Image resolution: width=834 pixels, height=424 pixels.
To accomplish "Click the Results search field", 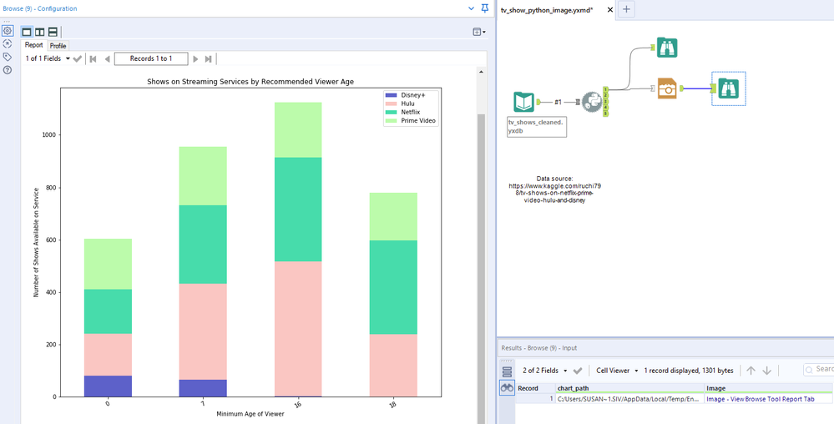I will [x=819, y=369].
